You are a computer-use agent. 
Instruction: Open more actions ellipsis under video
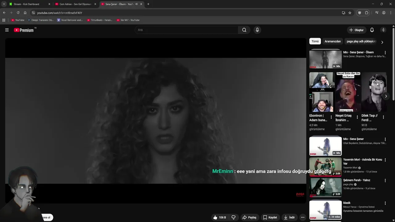302,217
